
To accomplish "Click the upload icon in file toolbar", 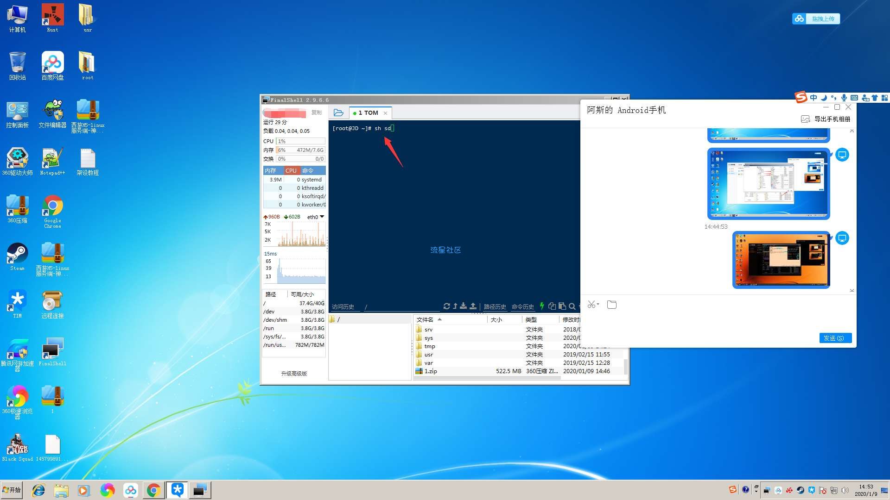I will click(x=473, y=306).
